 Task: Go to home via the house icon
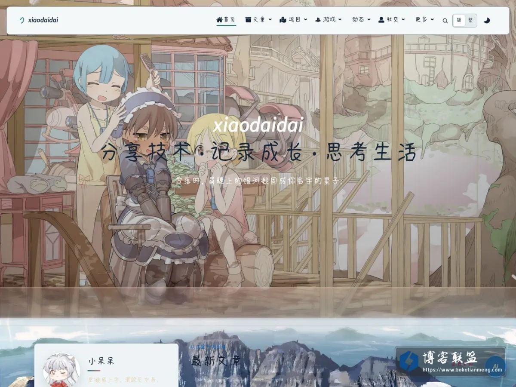click(x=219, y=20)
